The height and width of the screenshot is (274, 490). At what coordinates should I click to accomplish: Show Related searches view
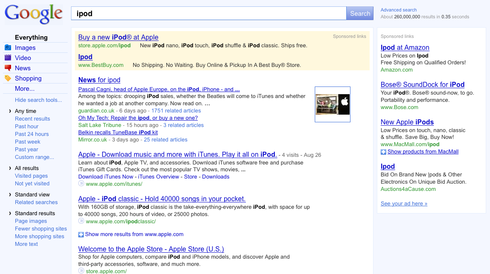(36, 202)
